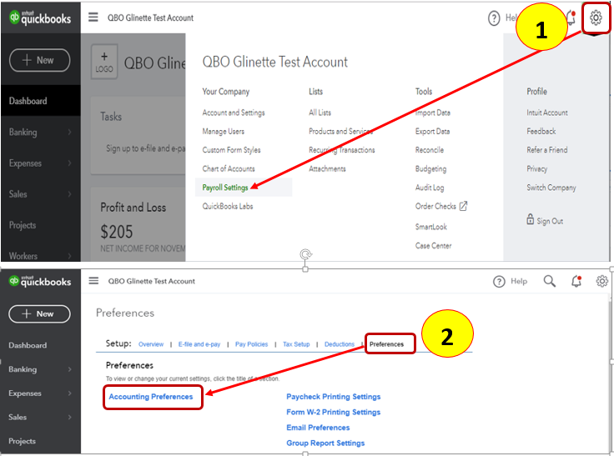Open the gear settings icon in upper screenshot
614x456 pixels.
point(596,18)
